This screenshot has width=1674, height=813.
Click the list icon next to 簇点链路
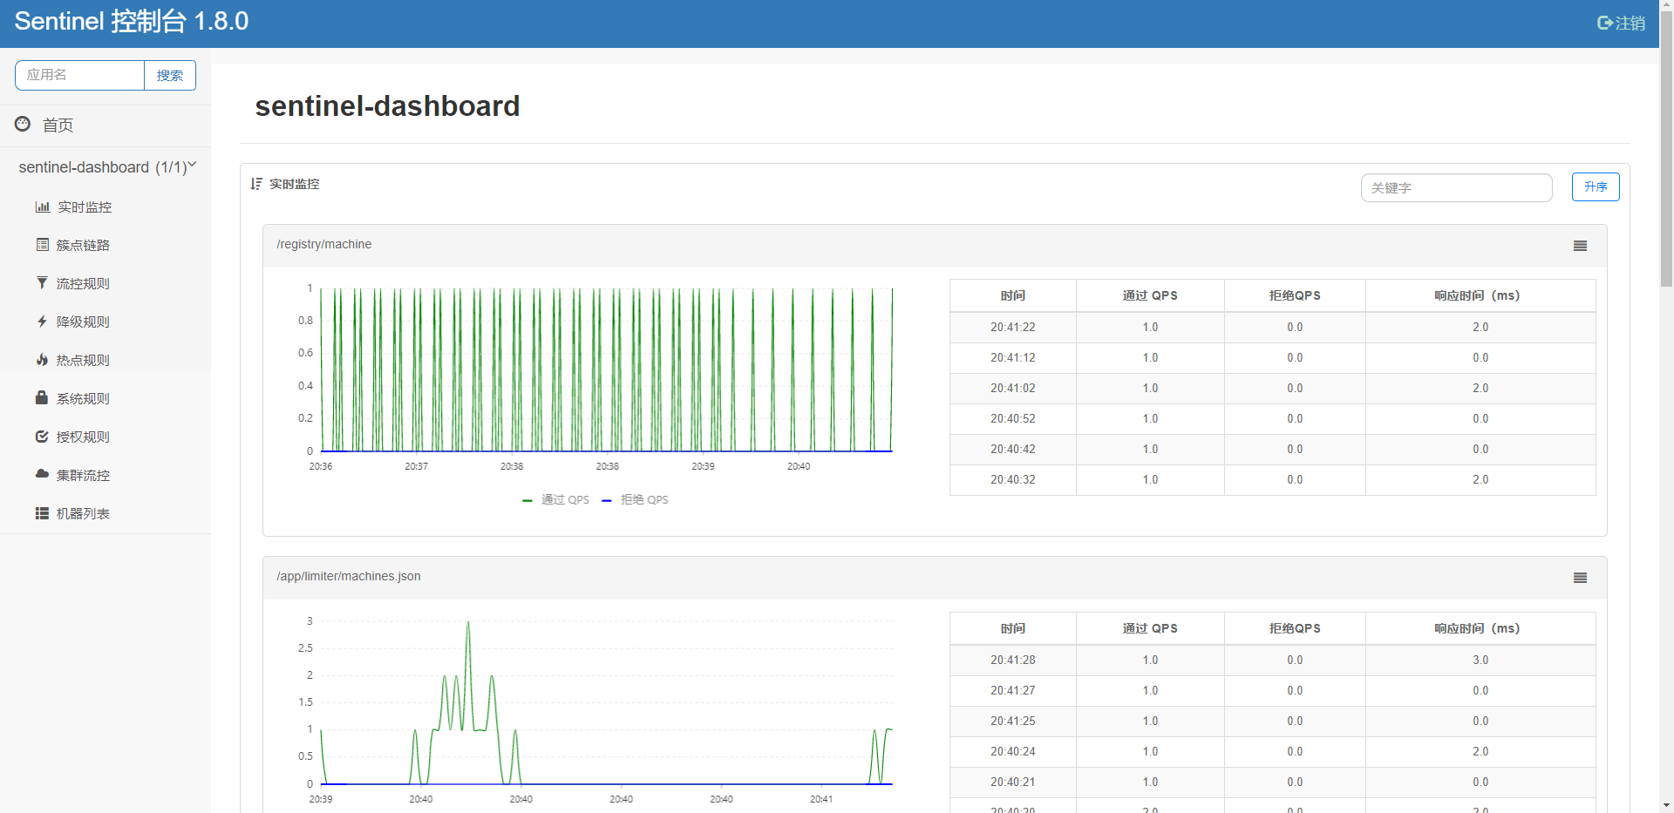click(x=42, y=245)
